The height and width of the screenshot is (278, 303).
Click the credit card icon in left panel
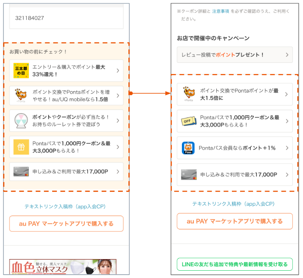pos(21,172)
